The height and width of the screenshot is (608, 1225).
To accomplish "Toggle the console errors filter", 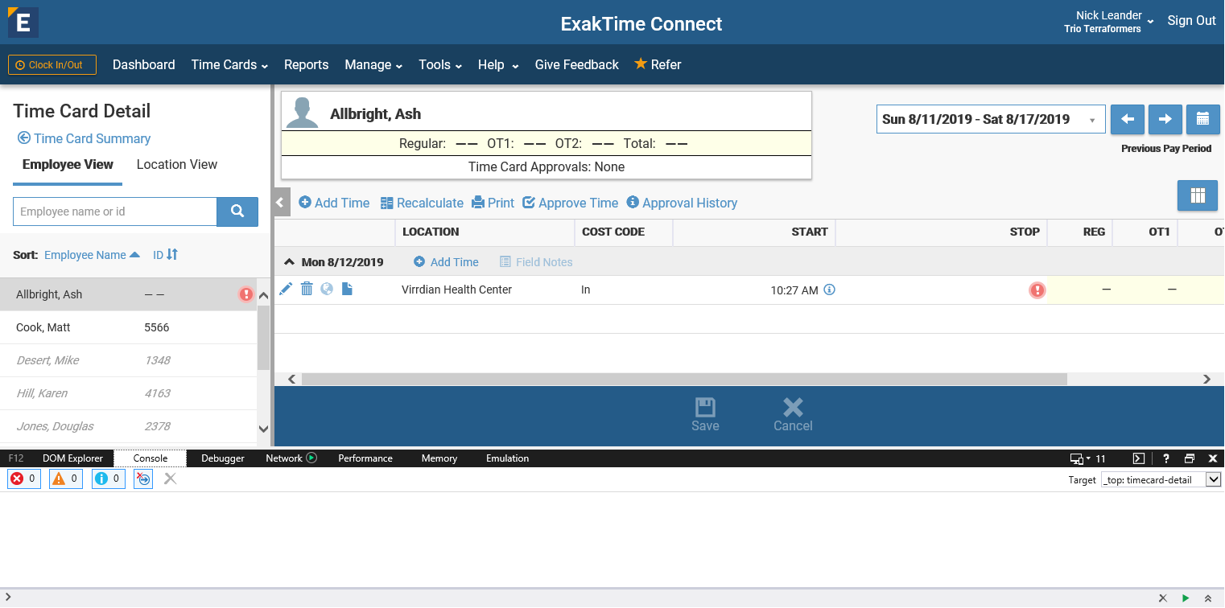I will [23, 479].
